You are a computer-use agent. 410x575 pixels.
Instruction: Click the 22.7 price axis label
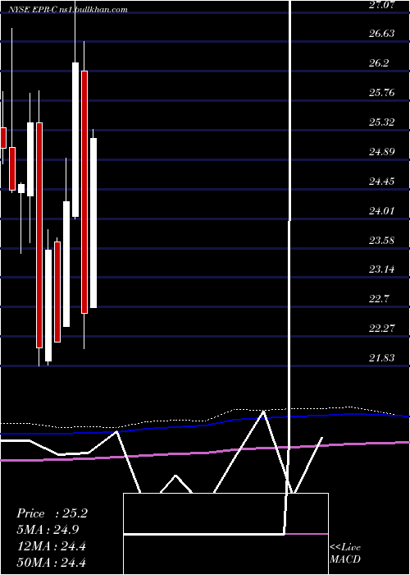pos(379,299)
